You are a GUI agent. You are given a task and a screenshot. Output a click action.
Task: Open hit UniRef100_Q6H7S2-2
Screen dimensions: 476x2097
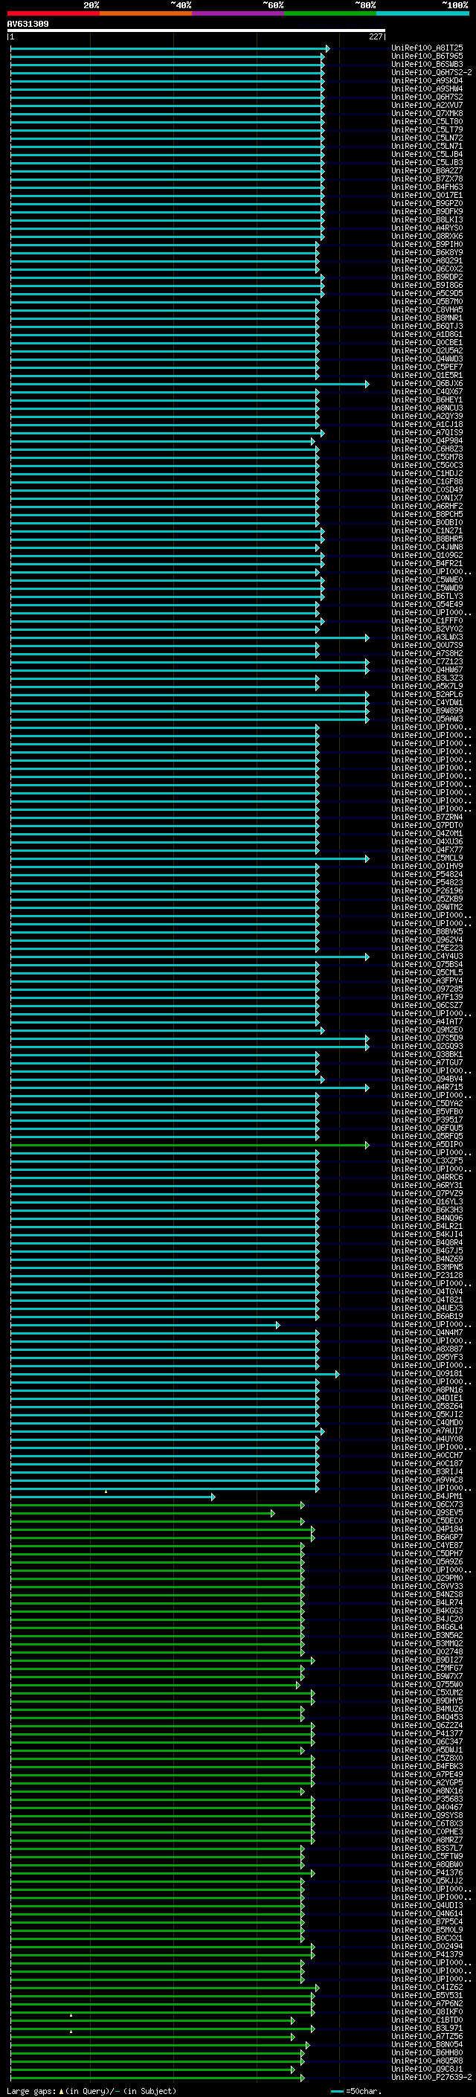tap(431, 72)
